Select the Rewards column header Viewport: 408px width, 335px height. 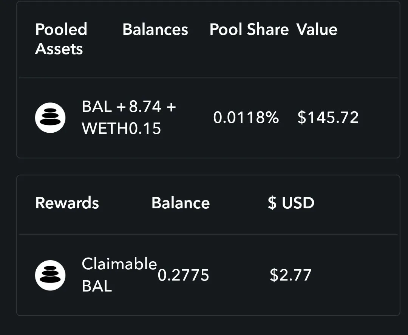pos(67,203)
